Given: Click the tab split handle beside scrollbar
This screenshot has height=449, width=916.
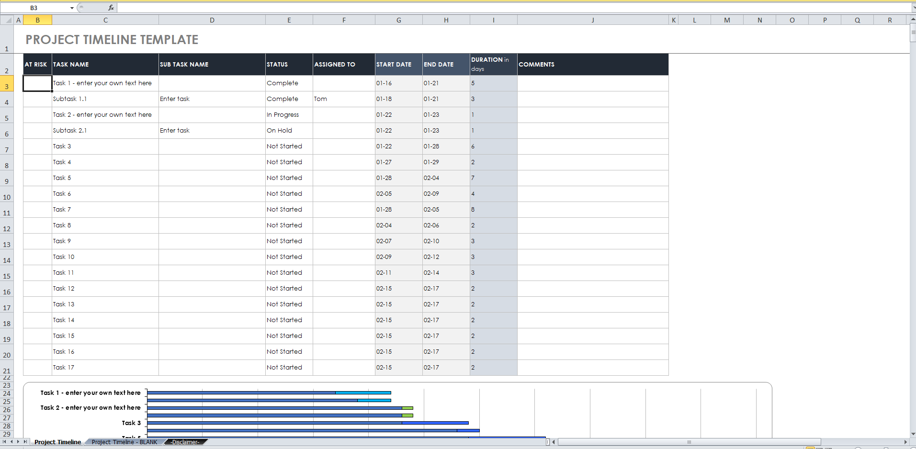Looking at the screenshot, I should [548, 442].
